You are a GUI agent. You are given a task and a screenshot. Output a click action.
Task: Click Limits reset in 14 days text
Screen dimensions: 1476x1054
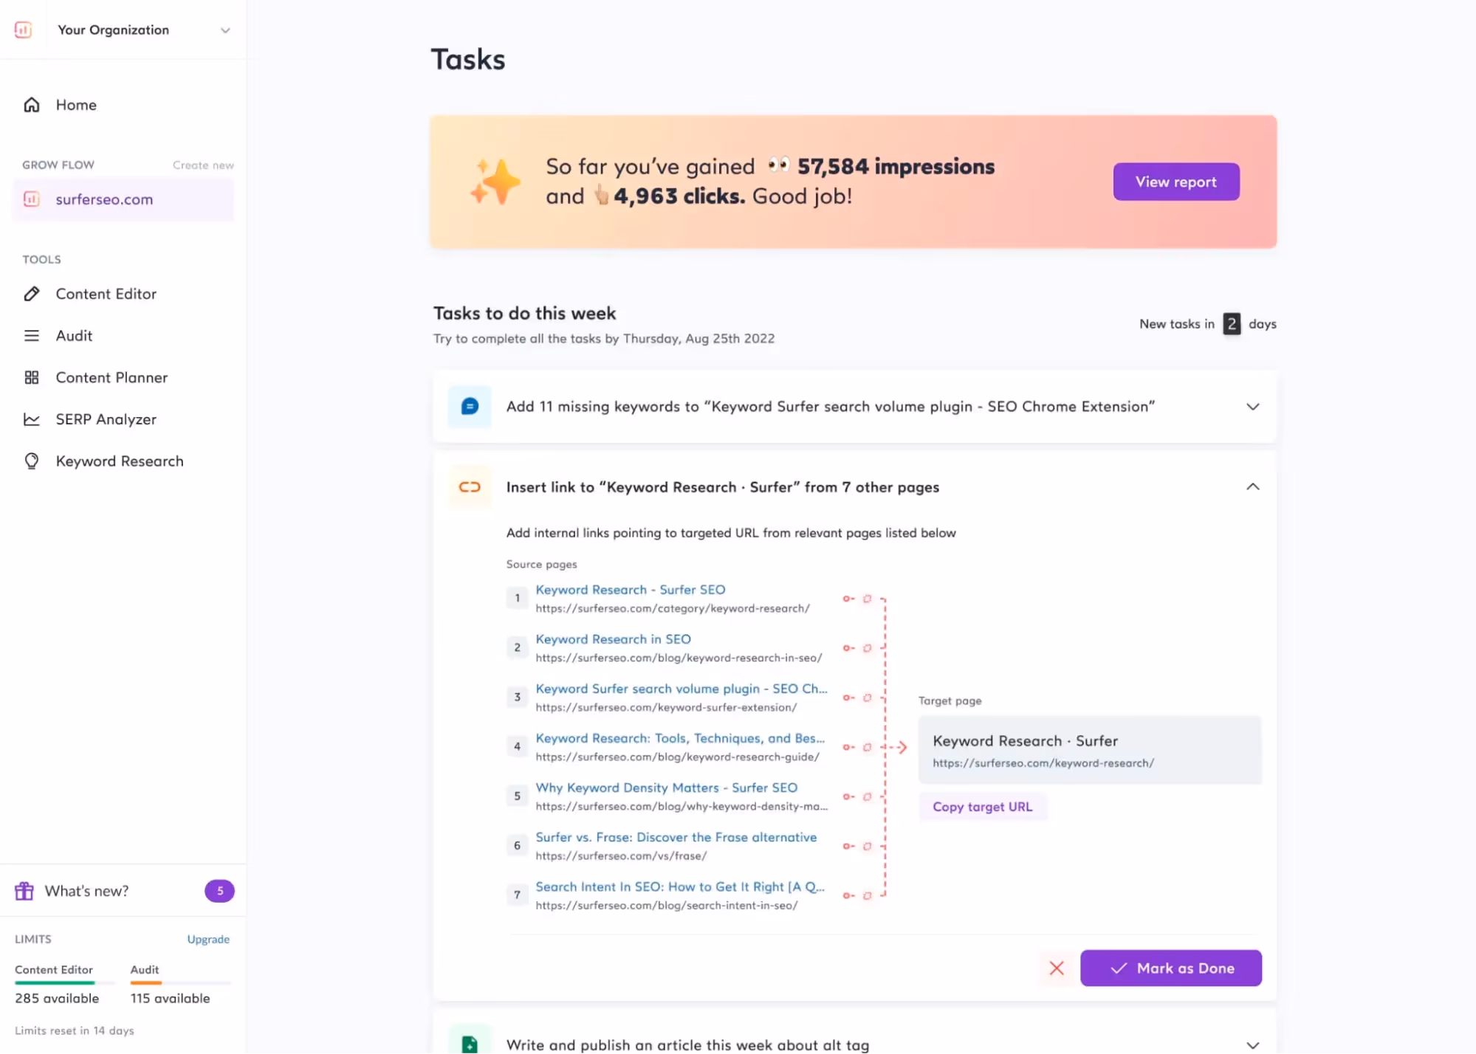coord(75,1030)
